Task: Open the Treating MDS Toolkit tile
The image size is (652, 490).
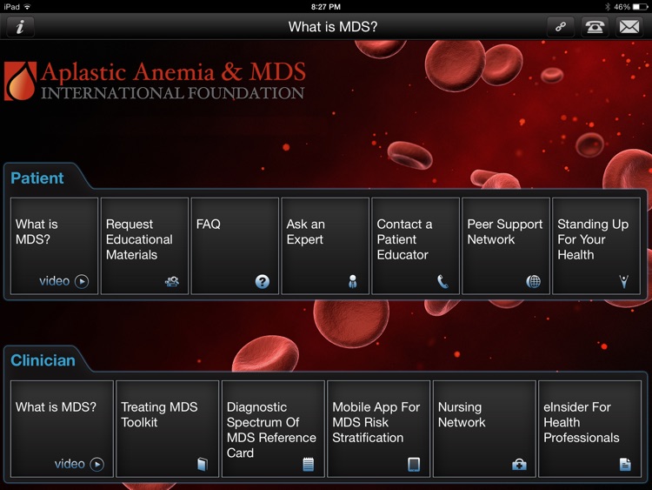Action: click(167, 428)
